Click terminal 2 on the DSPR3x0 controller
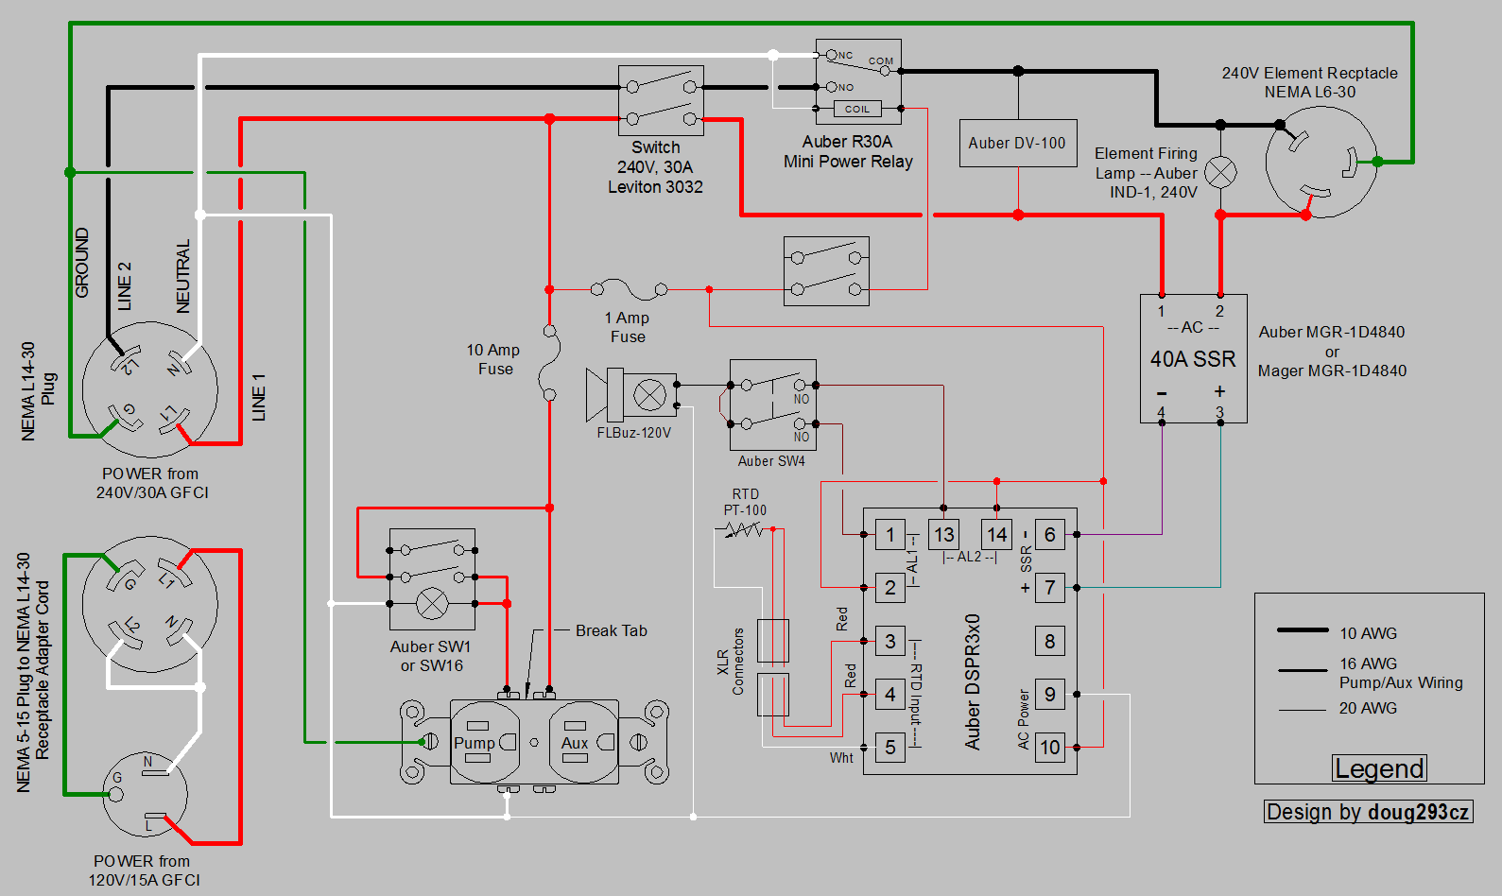 pos(890,588)
